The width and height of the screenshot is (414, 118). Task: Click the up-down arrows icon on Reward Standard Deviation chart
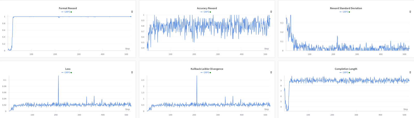[x=410, y=12]
